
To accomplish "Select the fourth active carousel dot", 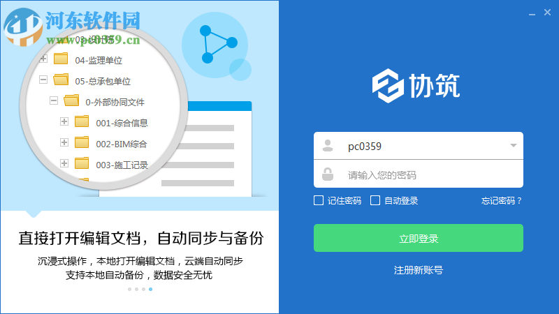I will (x=151, y=289).
